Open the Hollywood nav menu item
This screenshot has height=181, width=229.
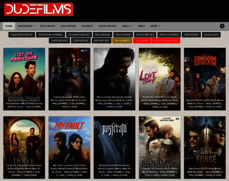[68, 26]
